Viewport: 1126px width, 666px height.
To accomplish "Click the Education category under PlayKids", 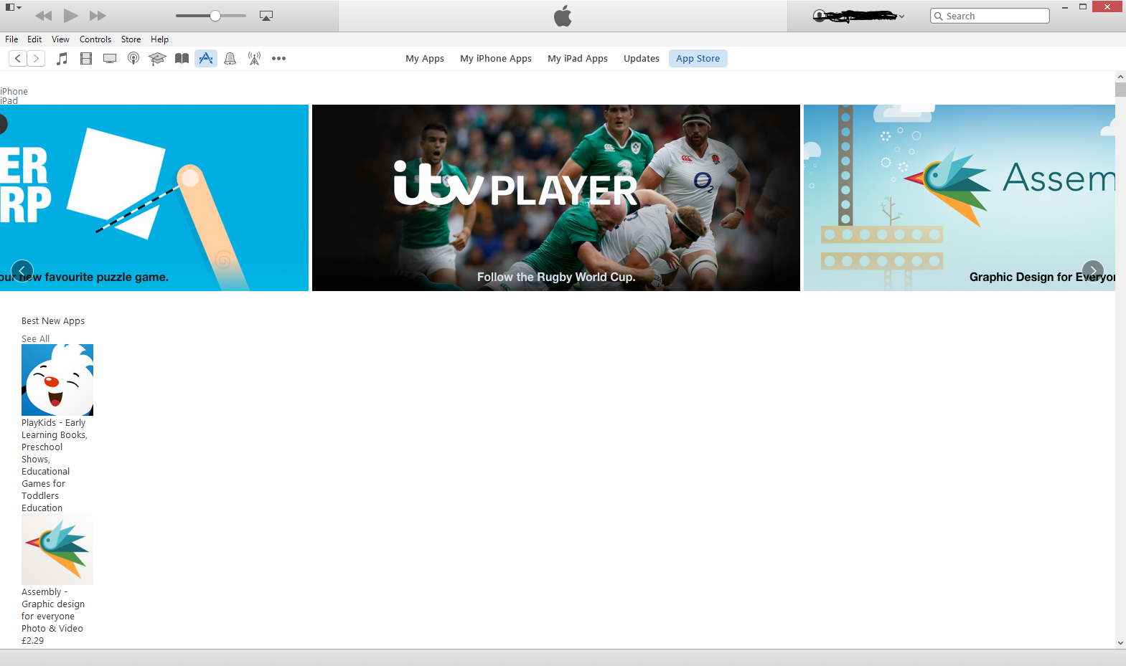I will (42, 508).
